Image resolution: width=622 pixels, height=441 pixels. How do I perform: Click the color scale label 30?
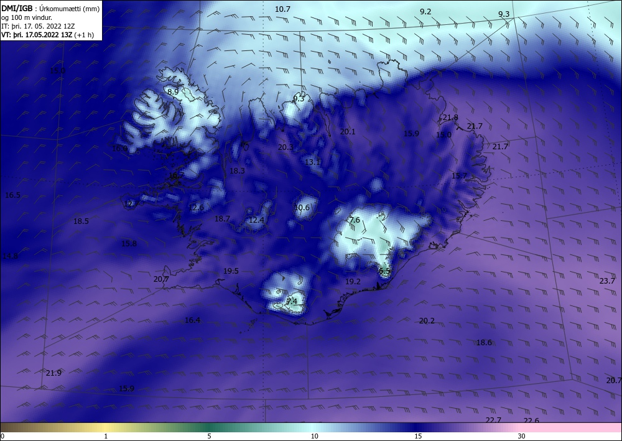pyautogui.click(x=522, y=436)
